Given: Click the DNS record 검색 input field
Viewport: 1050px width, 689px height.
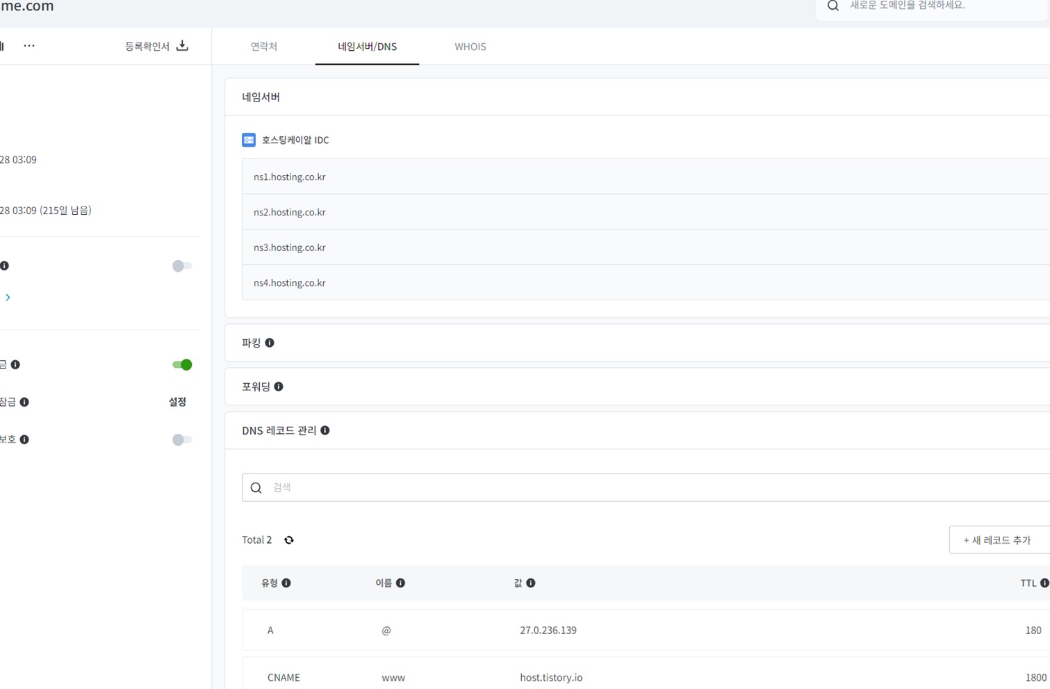Looking at the screenshot, I should coord(646,488).
